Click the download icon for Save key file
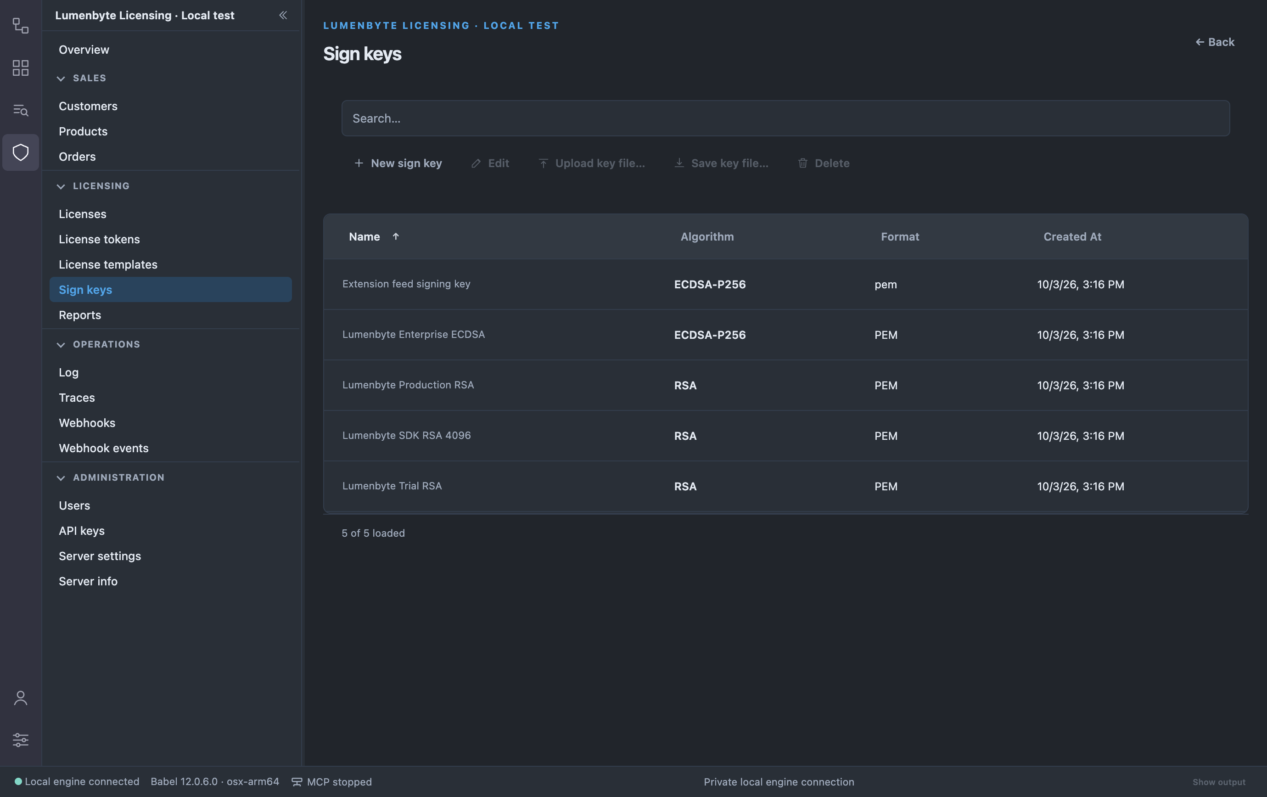 (x=679, y=163)
